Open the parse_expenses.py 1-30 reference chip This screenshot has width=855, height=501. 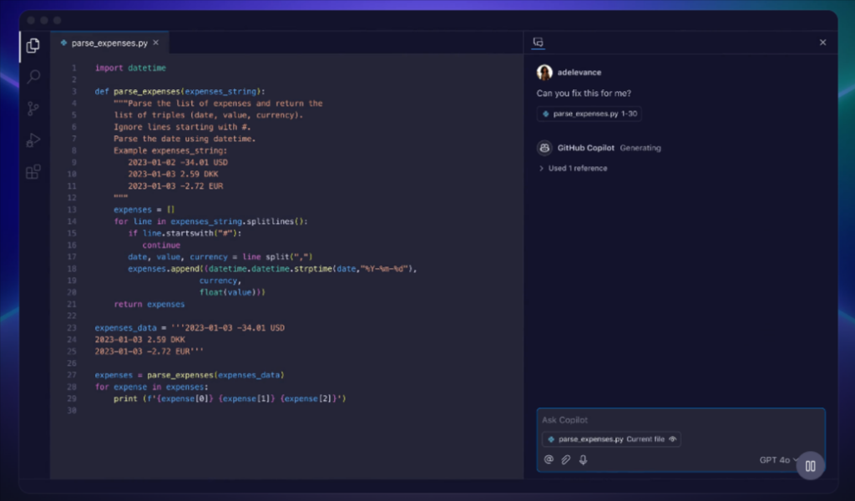(x=589, y=114)
